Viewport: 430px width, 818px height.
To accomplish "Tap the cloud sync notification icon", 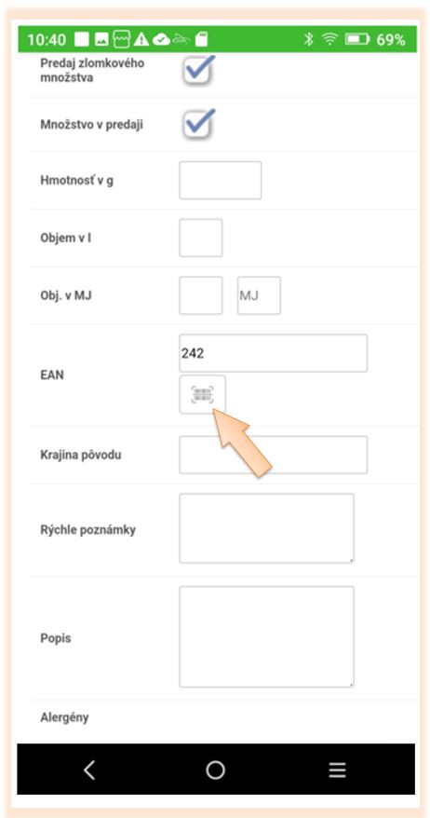I will pos(161,40).
